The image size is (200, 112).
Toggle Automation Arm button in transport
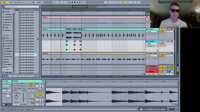(x=82, y=2)
